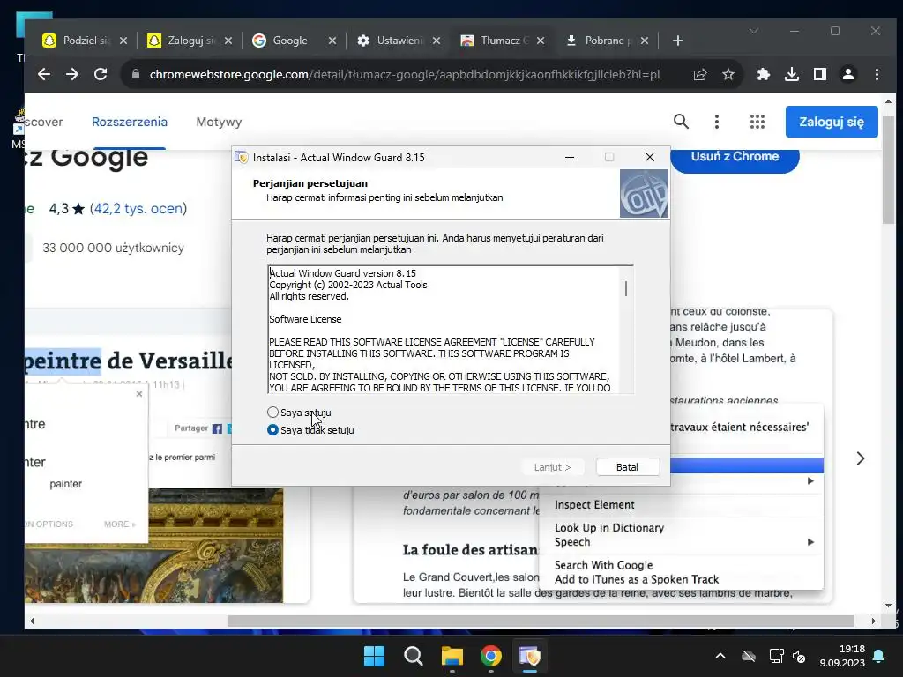Reload the Chrome page
The height and width of the screenshot is (677, 903).
click(x=101, y=74)
